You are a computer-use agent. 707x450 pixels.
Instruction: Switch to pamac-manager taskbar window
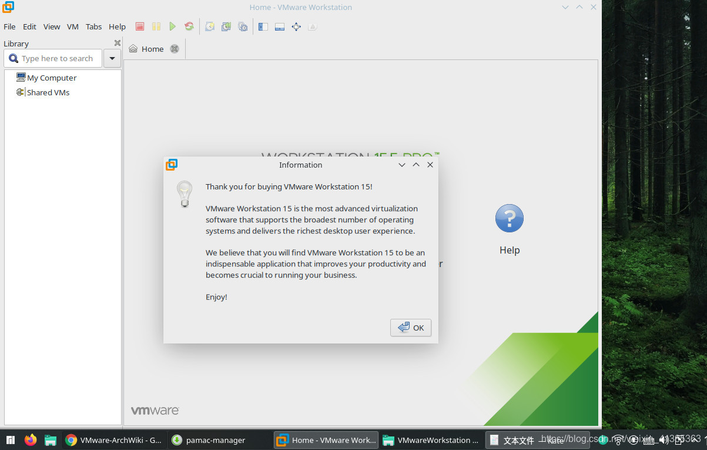pyautogui.click(x=219, y=440)
